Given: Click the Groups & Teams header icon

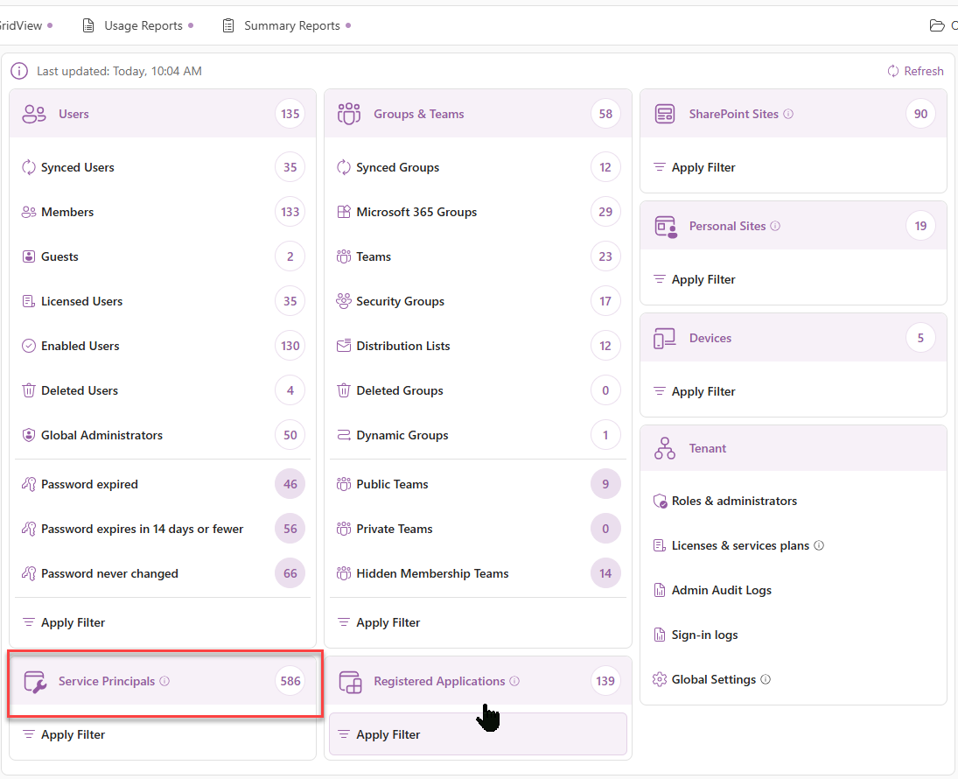Looking at the screenshot, I should [x=350, y=114].
